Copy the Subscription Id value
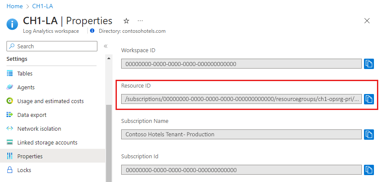The width and height of the screenshot is (380, 182). point(368,169)
